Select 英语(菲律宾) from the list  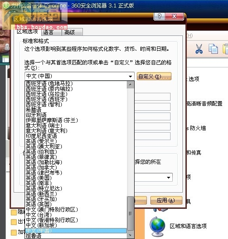click(x=76, y=157)
